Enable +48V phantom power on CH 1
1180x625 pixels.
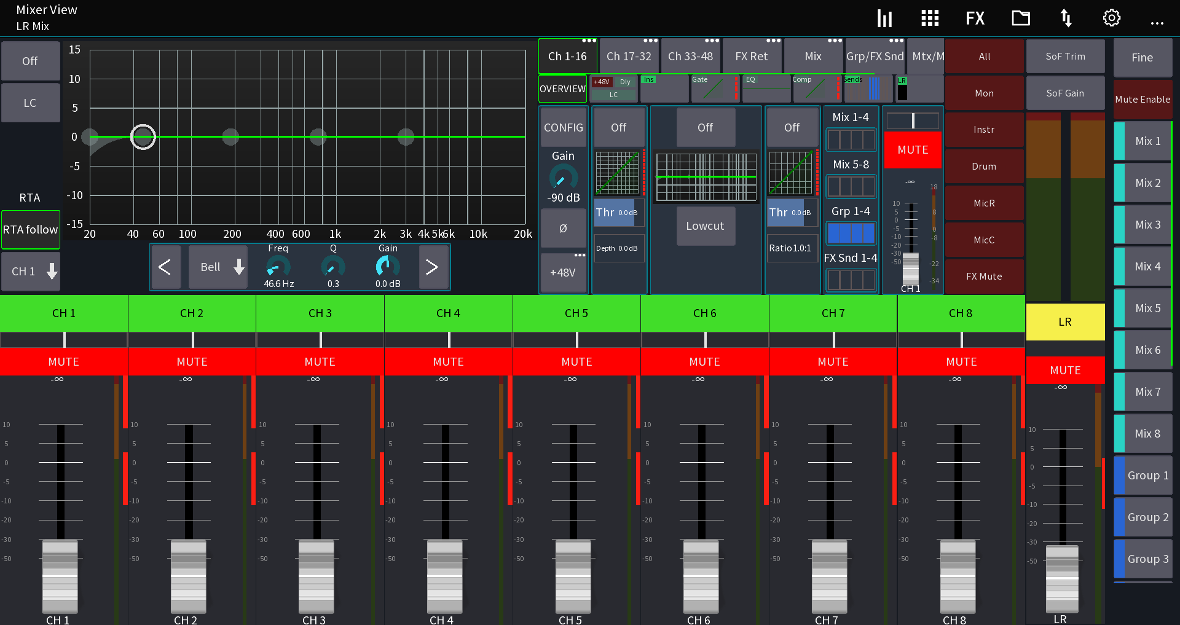pos(563,272)
